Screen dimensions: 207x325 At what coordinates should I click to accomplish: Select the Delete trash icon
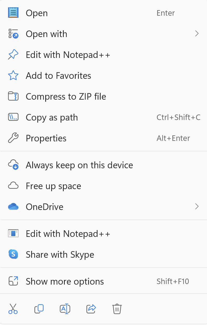(x=117, y=309)
